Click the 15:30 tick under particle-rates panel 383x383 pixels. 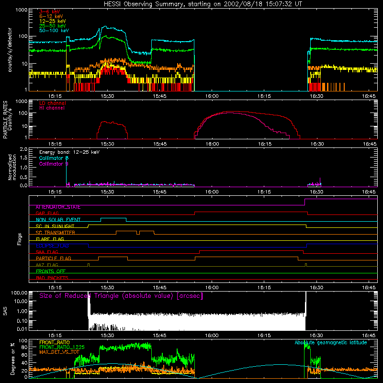point(107,144)
